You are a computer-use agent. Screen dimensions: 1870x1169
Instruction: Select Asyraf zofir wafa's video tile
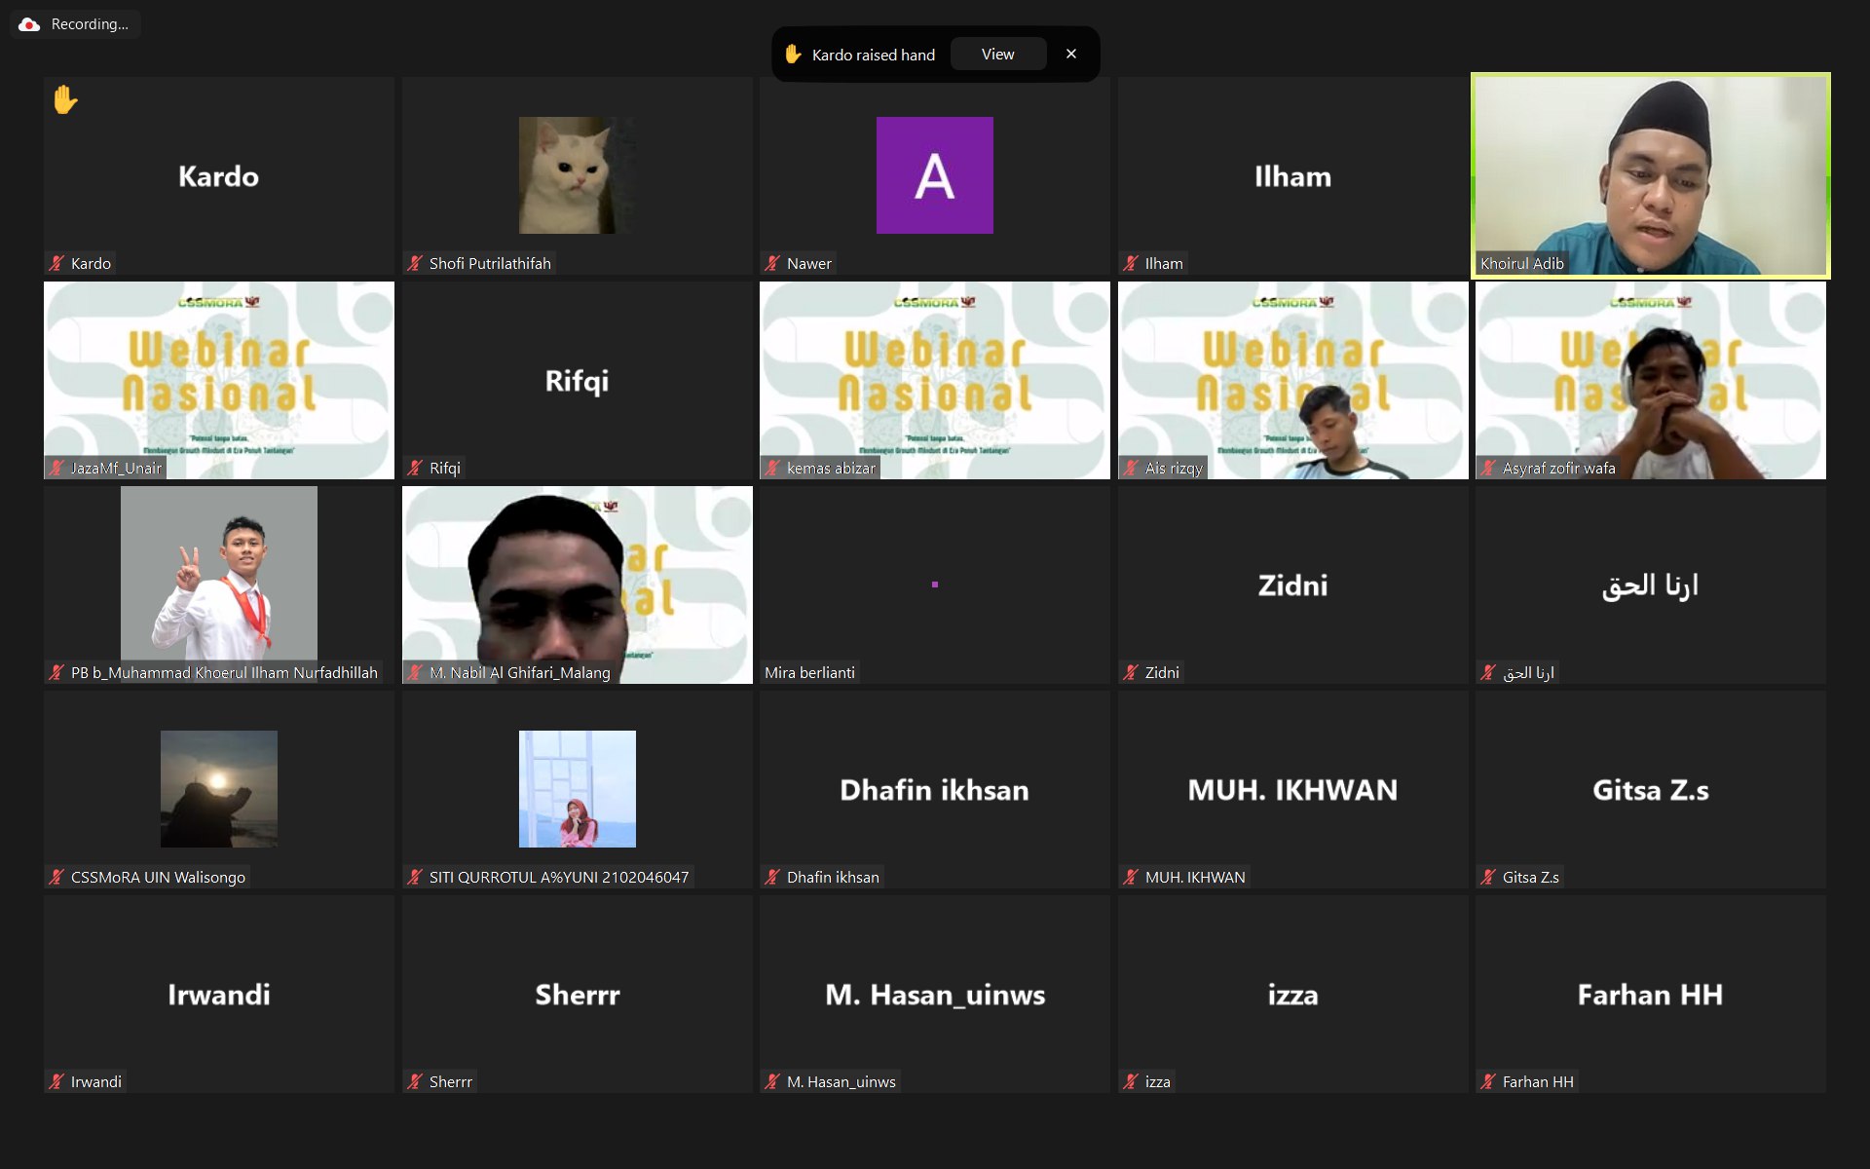1650,380
